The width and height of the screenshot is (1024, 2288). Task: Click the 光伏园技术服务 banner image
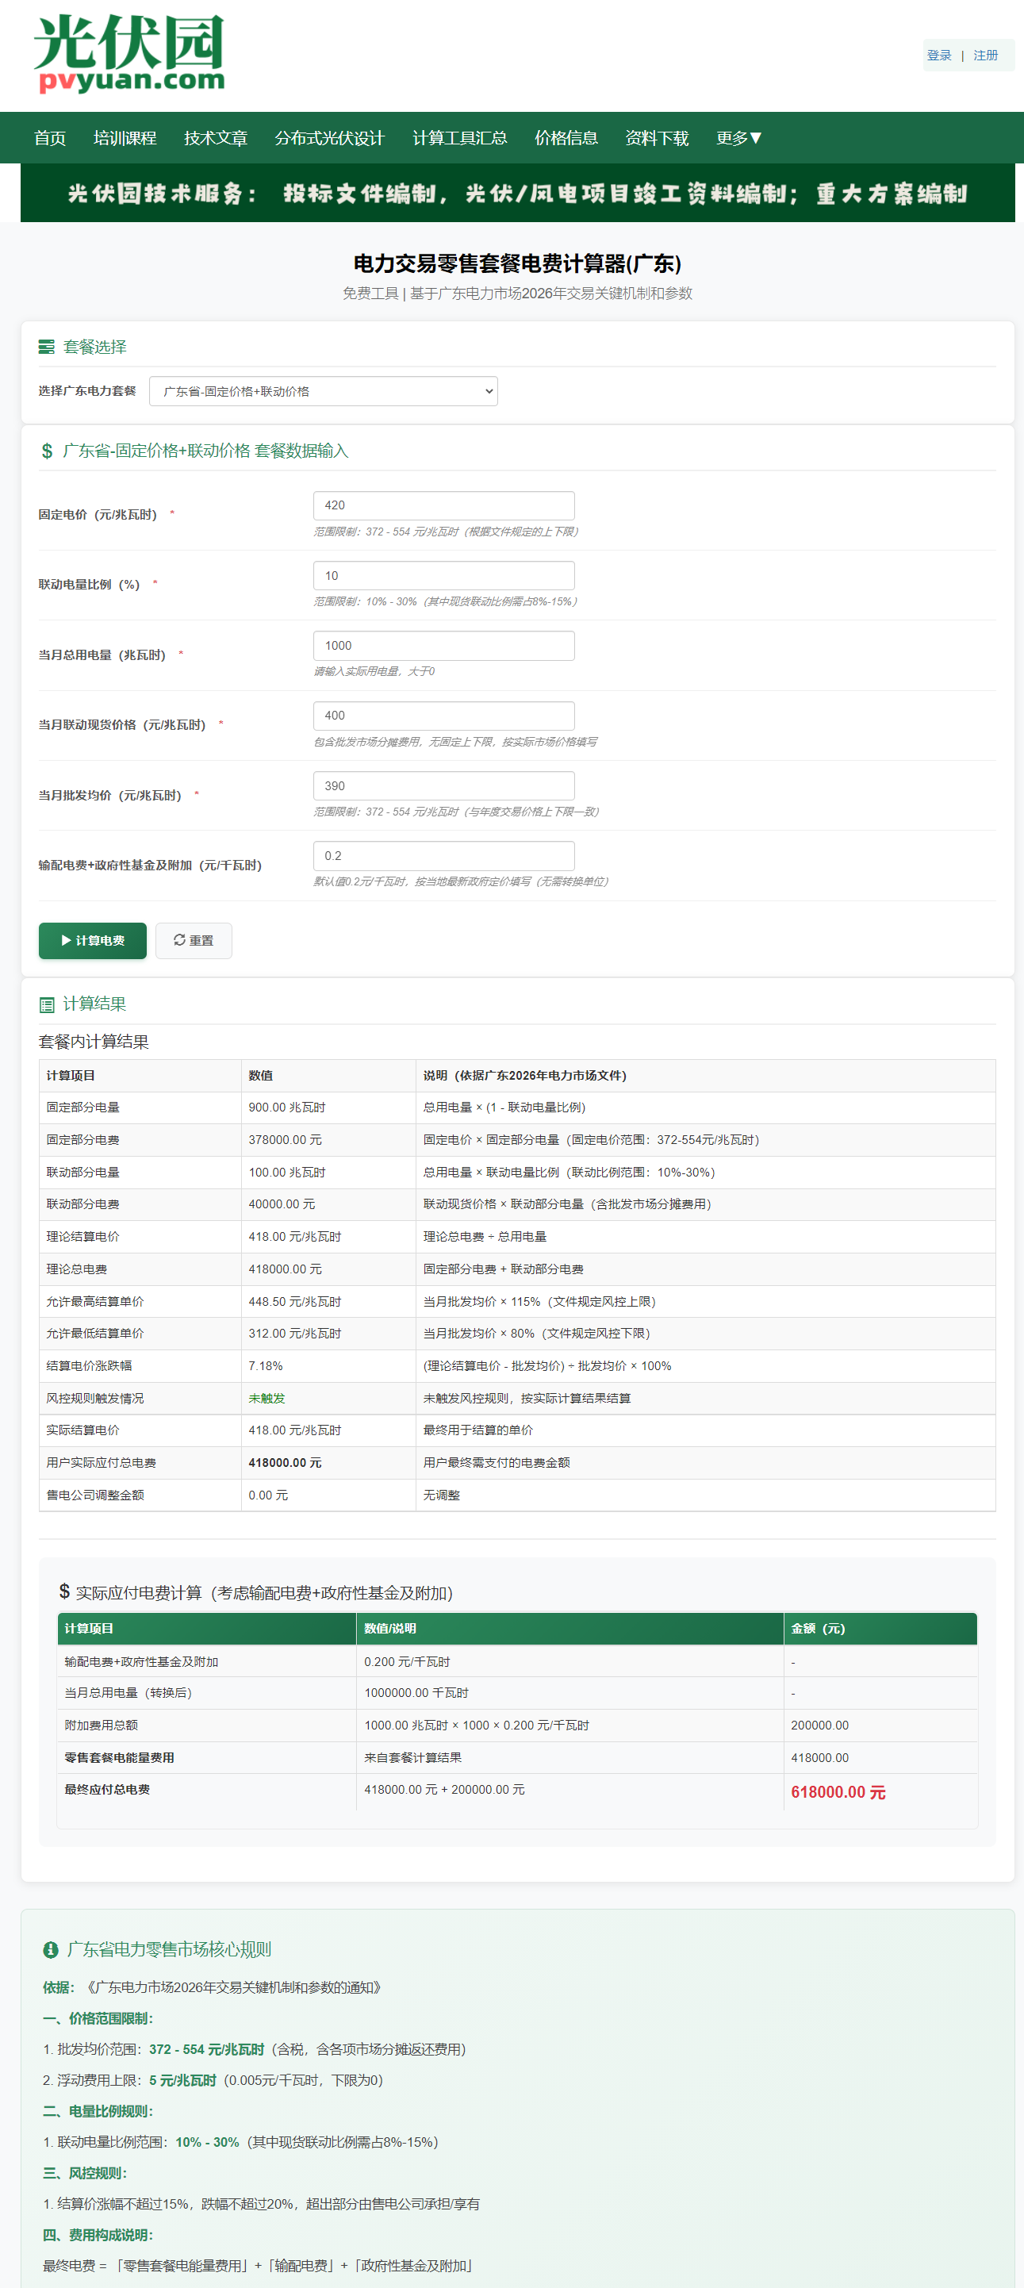pos(517,193)
